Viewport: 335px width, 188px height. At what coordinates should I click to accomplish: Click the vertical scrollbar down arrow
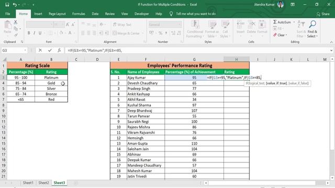[x=332, y=178]
